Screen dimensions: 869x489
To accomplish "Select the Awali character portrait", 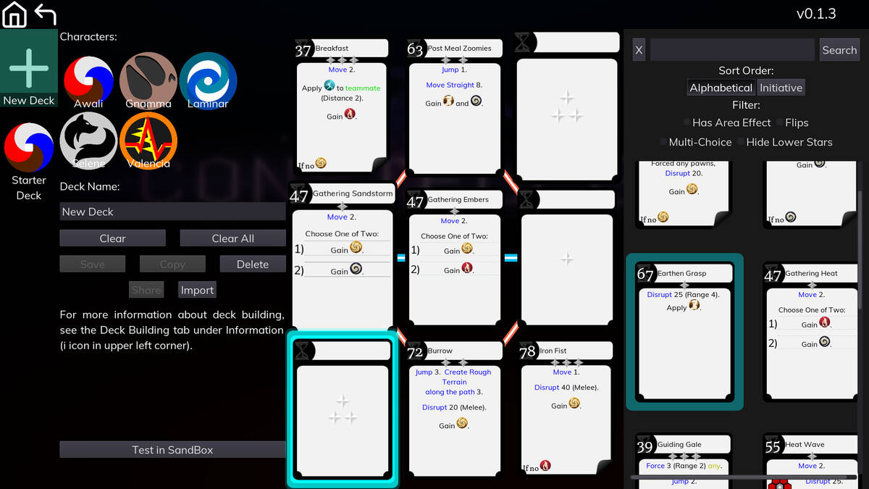I will point(88,82).
